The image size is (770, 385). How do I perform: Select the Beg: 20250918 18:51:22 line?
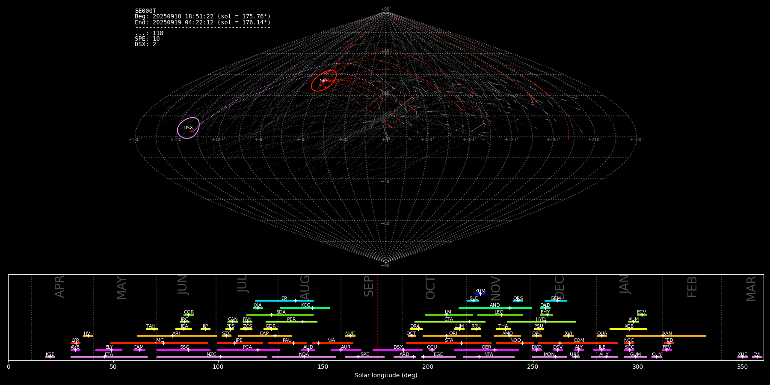[x=203, y=17]
